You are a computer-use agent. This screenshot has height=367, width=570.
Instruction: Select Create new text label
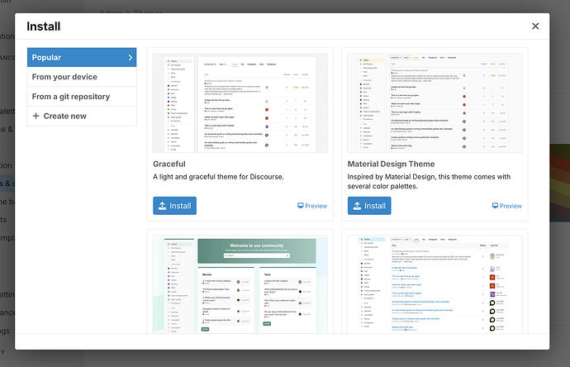[x=64, y=116]
